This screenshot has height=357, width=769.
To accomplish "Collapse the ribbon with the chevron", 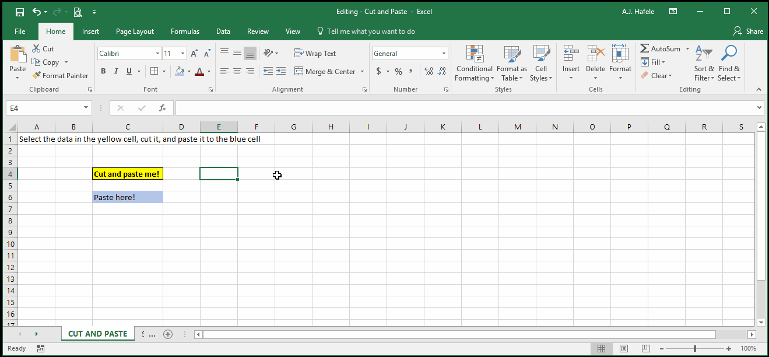I will pyautogui.click(x=759, y=89).
